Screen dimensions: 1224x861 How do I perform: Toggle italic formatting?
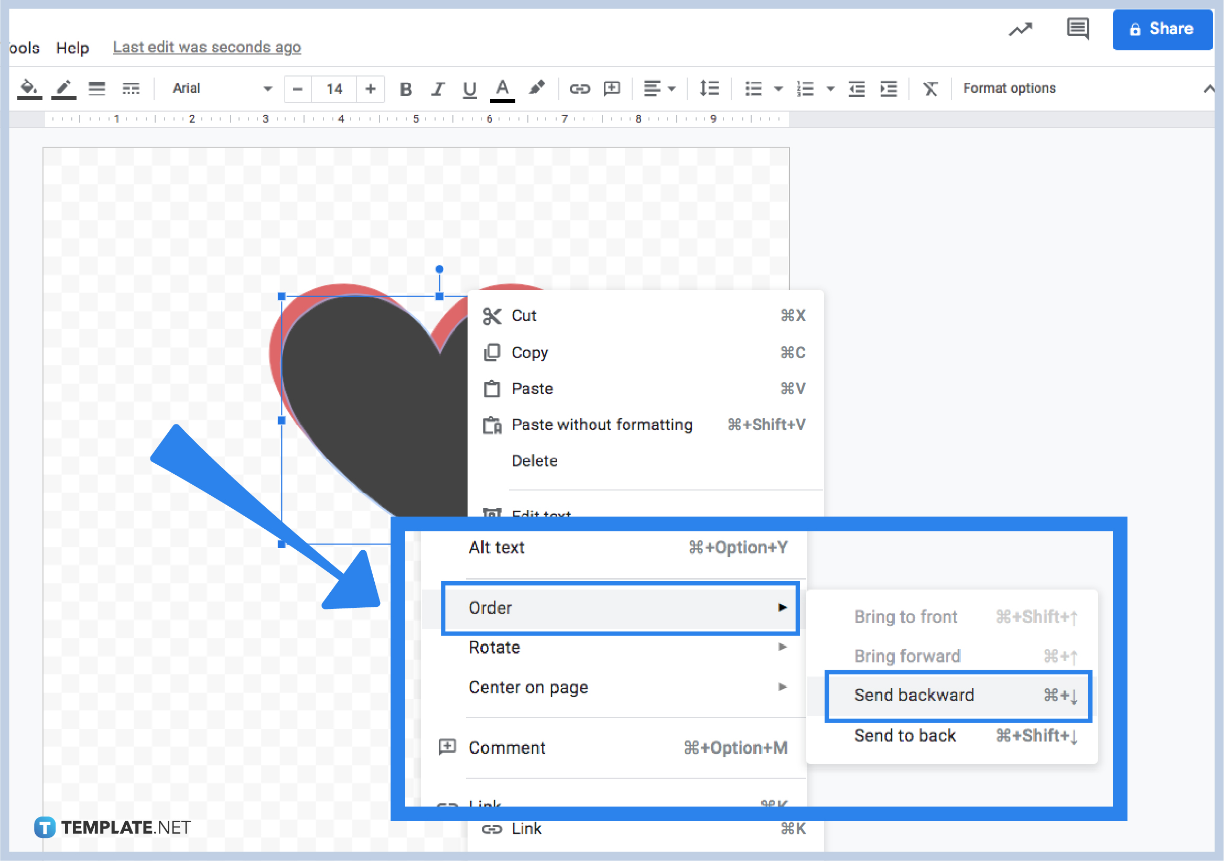point(438,89)
